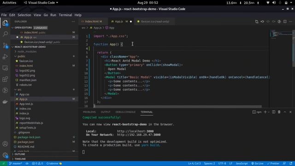
Task: Switch to the Problems panel tab
Action: (x=89, y=112)
